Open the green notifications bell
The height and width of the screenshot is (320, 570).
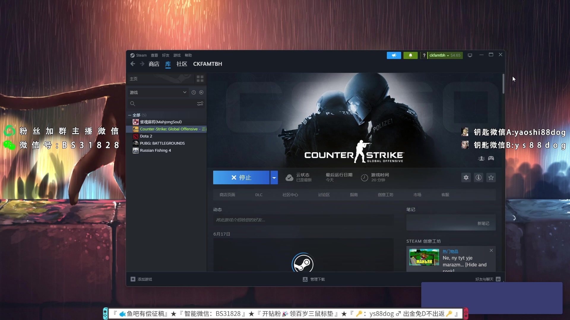coord(411,55)
